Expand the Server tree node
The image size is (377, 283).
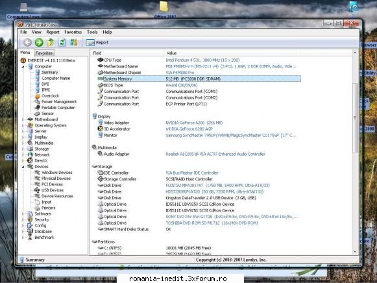(x=23, y=131)
